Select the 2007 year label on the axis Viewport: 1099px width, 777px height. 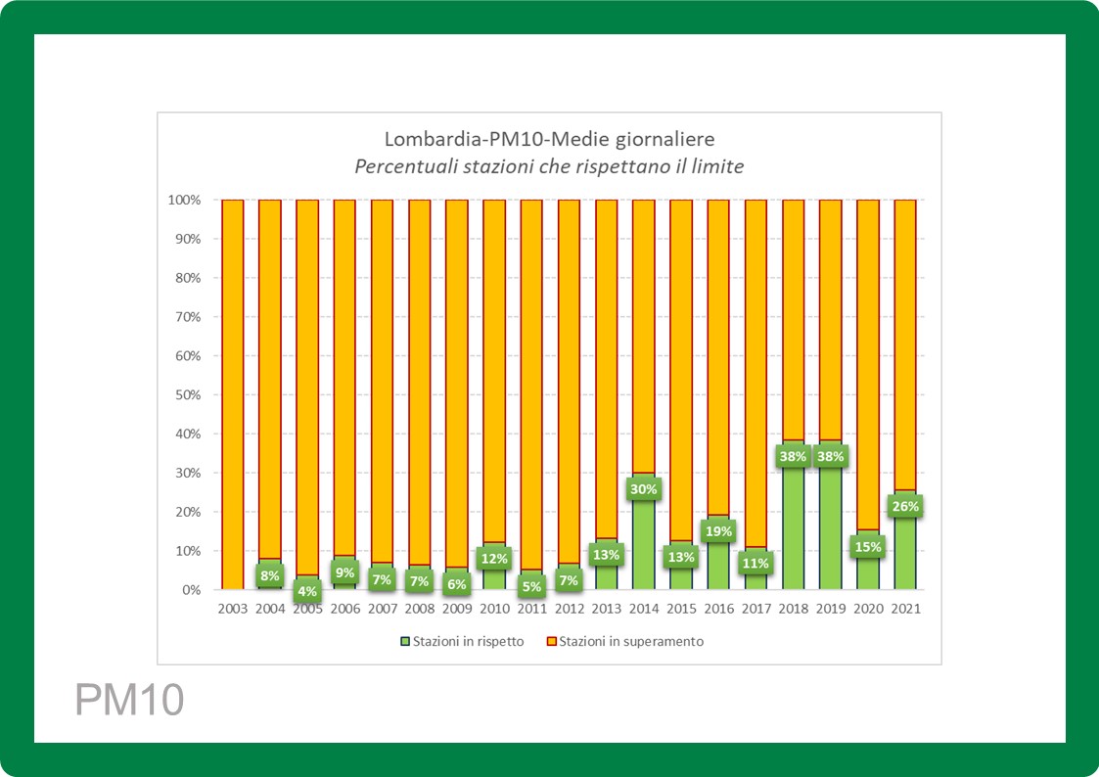tap(382, 609)
